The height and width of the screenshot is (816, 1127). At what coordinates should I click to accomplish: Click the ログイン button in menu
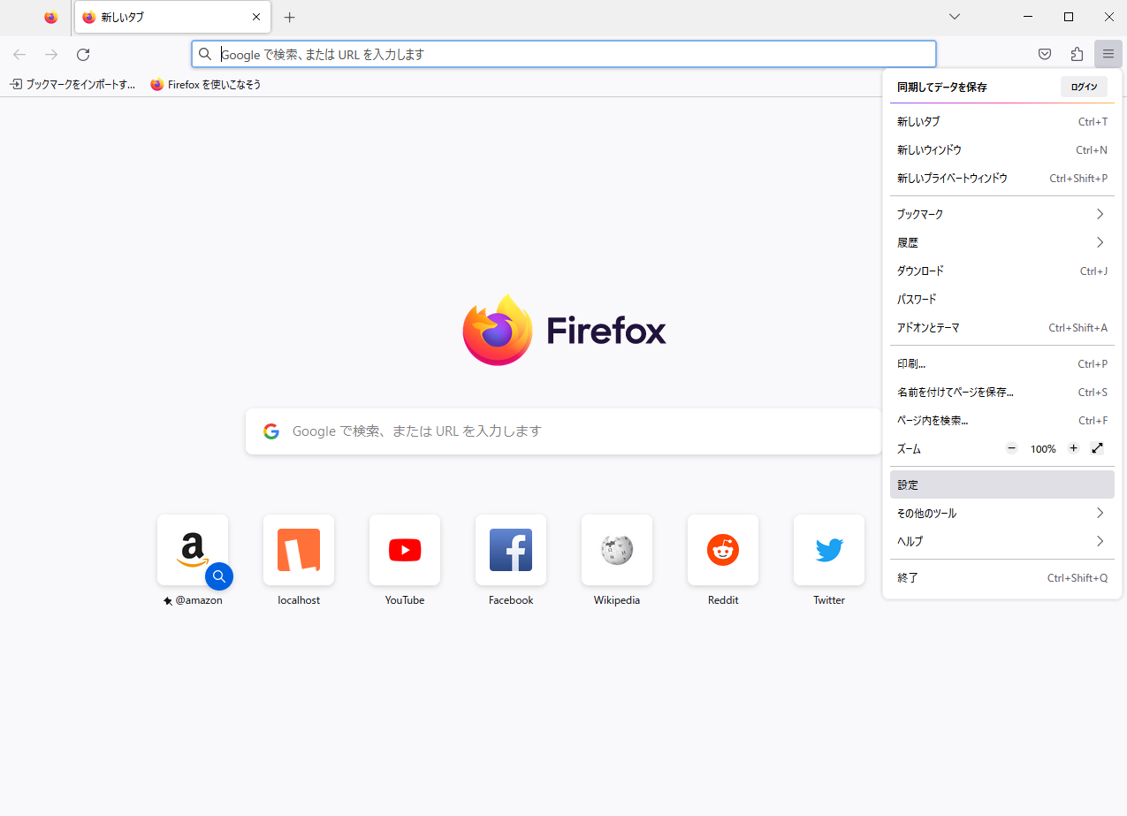1084,87
